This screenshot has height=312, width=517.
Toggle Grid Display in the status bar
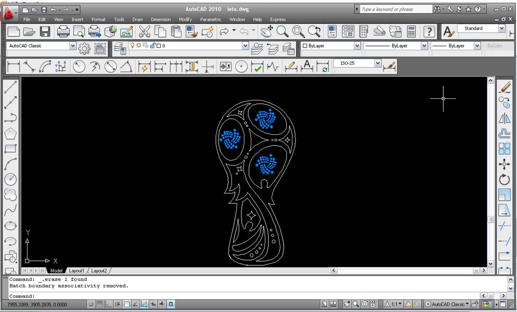pyautogui.click(x=99, y=304)
